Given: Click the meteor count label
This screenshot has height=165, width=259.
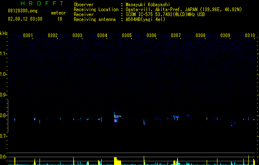Looking at the screenshot, I should 58,13.
